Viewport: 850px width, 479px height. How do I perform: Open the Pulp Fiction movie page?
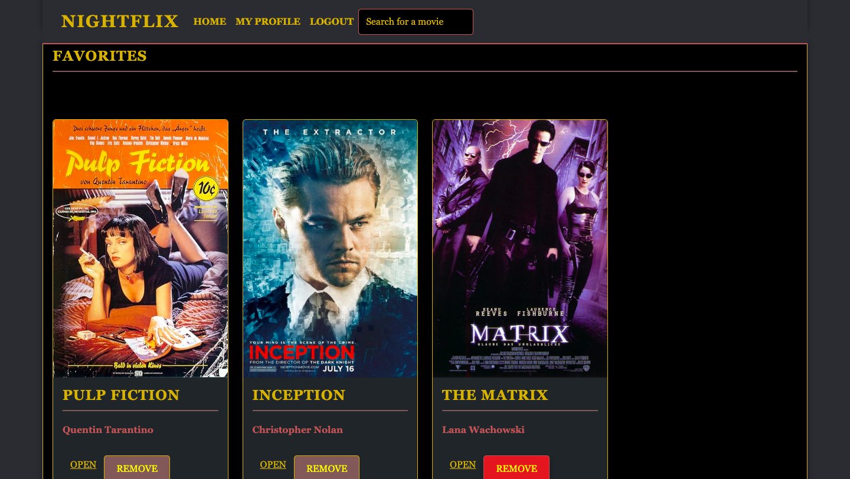point(83,464)
